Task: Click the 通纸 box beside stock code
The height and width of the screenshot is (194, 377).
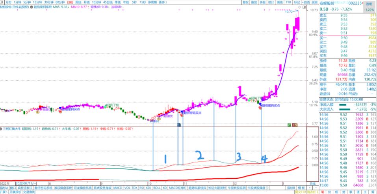Action: [x=369, y=6]
